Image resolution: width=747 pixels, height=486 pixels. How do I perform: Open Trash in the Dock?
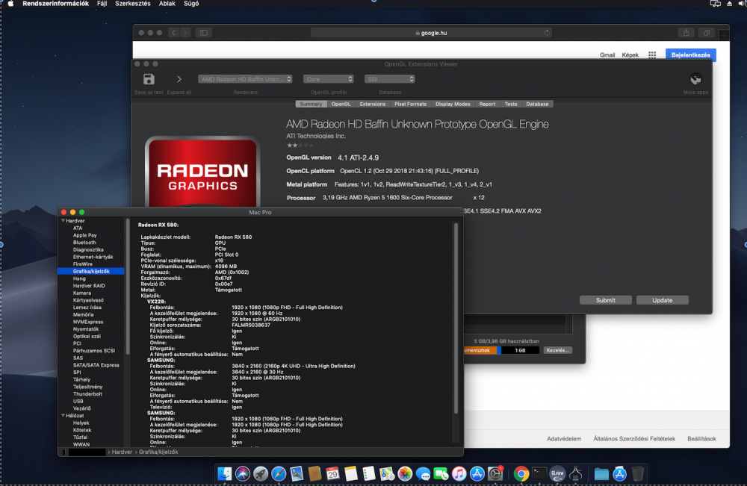(x=637, y=473)
